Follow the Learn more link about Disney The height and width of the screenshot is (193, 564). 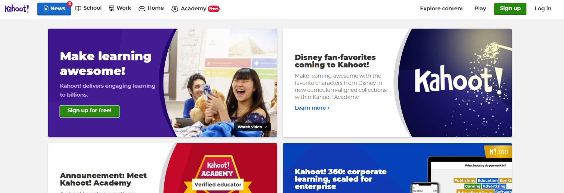point(312,108)
